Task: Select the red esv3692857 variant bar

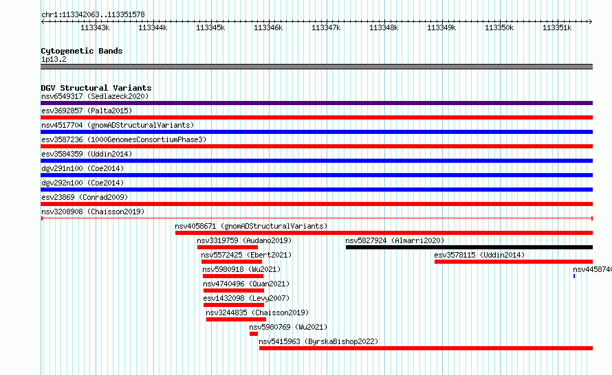Action: [x=316, y=117]
